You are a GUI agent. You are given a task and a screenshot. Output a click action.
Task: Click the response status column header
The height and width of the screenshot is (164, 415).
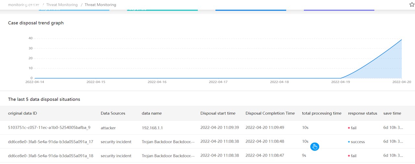pos(362,113)
